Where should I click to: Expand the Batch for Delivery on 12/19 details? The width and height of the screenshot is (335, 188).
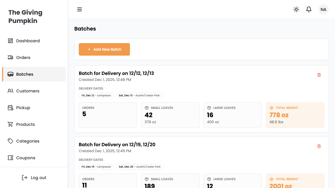(x=117, y=144)
